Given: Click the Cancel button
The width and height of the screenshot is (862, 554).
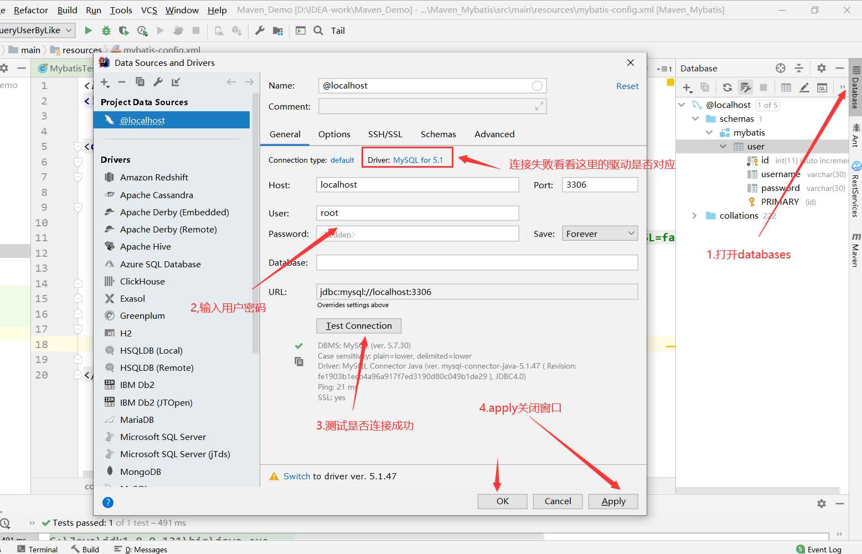Looking at the screenshot, I should (558, 501).
